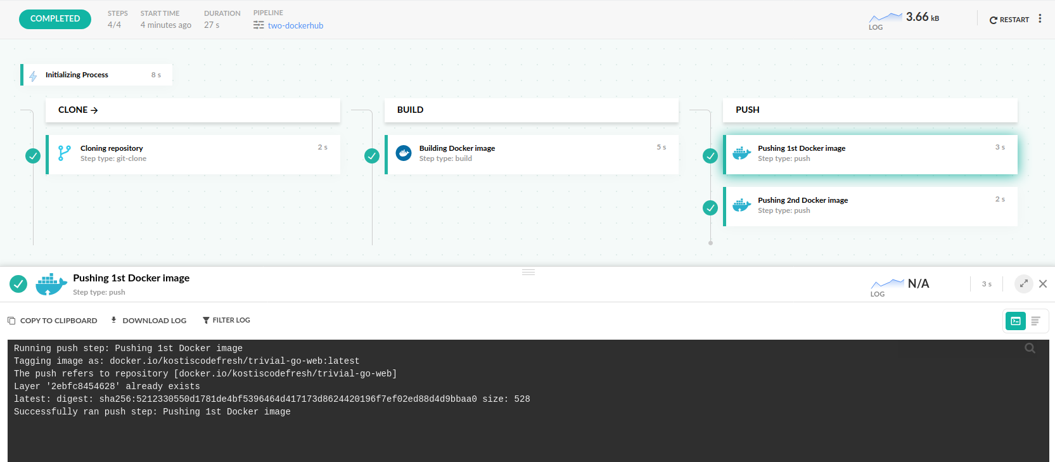This screenshot has width=1055, height=462.
Task: Expand the log panel to fullscreen
Action: [1023, 284]
